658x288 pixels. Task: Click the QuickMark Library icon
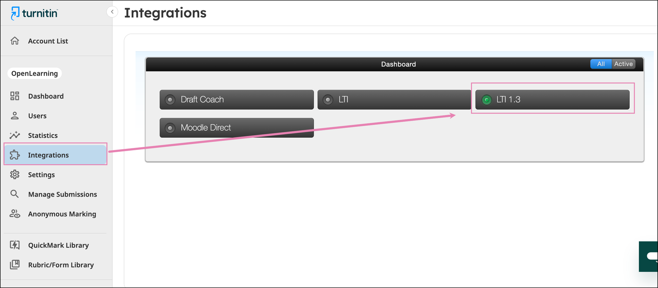[x=15, y=245]
